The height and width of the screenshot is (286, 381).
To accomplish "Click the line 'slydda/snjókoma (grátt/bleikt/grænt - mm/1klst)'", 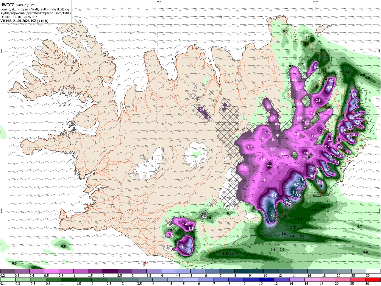I will (35, 13).
